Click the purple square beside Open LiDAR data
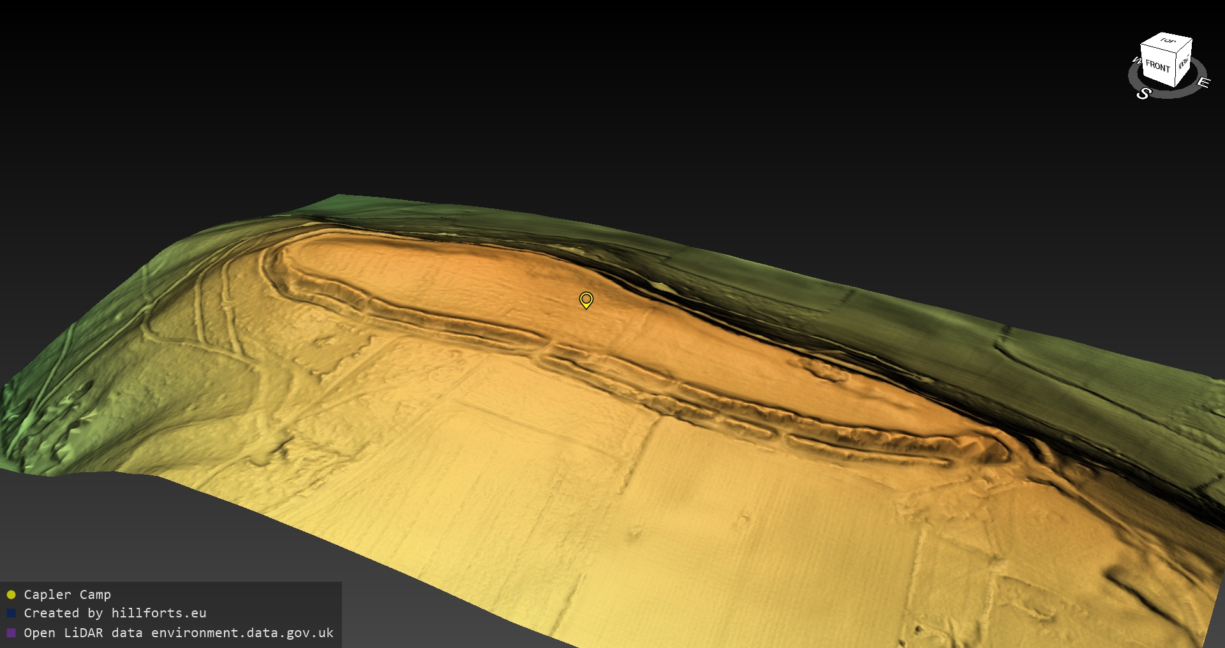The image size is (1225, 648). pyautogui.click(x=11, y=633)
